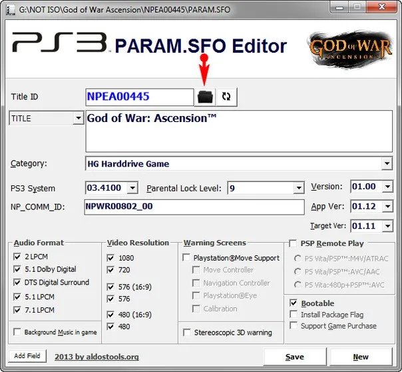402x372 pixels.
Task: Uncheck the Bootable option
Action: [294, 303]
